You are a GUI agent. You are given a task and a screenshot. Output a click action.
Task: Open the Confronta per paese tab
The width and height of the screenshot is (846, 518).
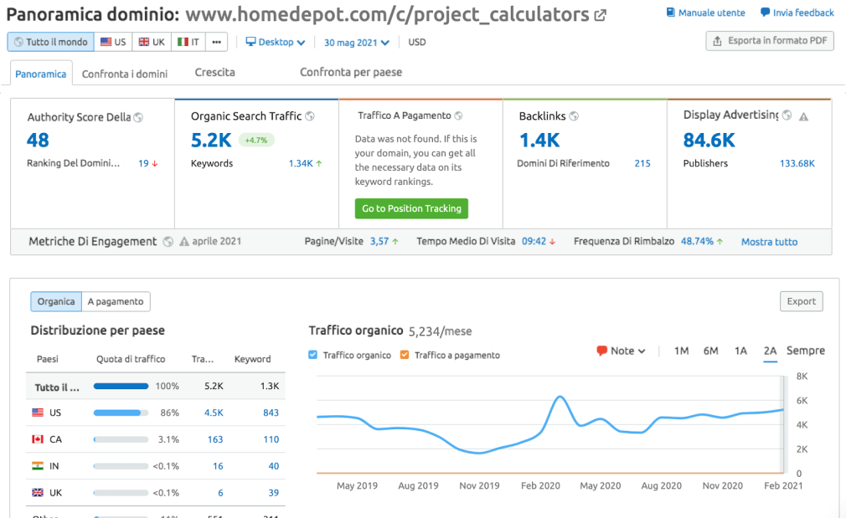[x=351, y=72]
